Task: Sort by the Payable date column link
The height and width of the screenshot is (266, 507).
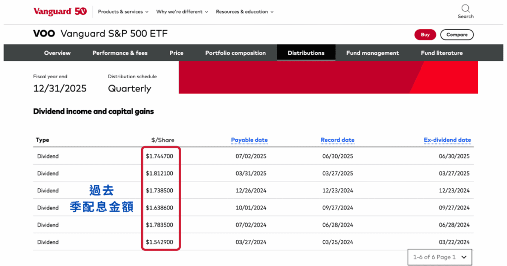Action: [250, 140]
